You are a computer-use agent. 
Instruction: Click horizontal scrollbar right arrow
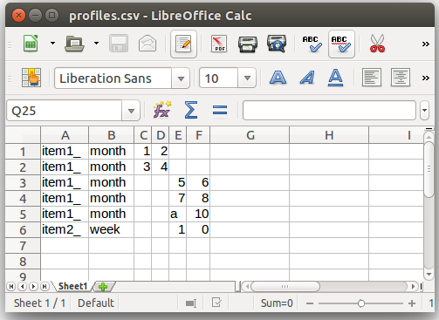click(413, 287)
